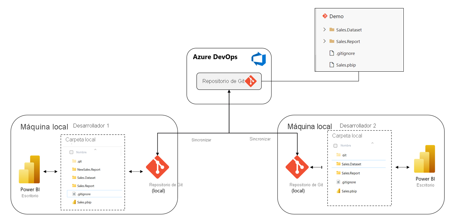455x224 pixels.
Task: Click the .gitignore file icon in the Demo panel
Action: pyautogui.click(x=331, y=53)
